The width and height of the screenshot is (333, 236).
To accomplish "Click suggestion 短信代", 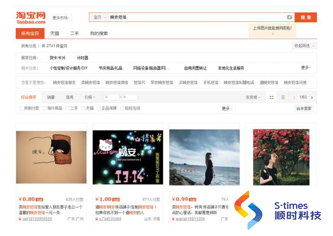I will tap(139, 83).
